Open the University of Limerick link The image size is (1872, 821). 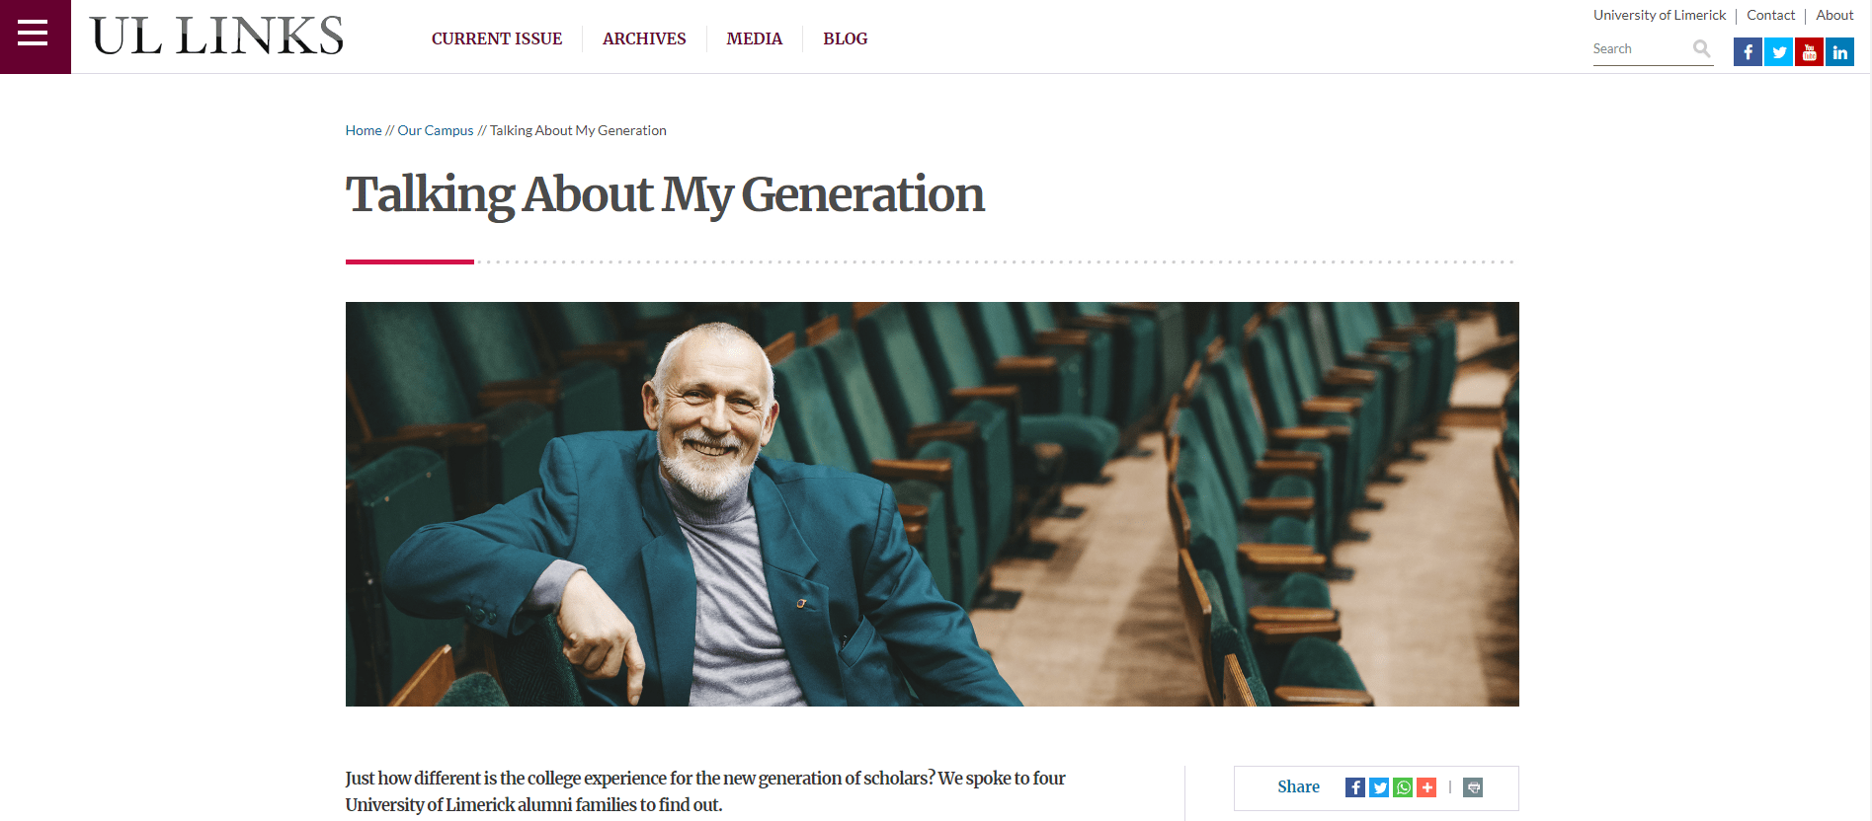[1660, 15]
